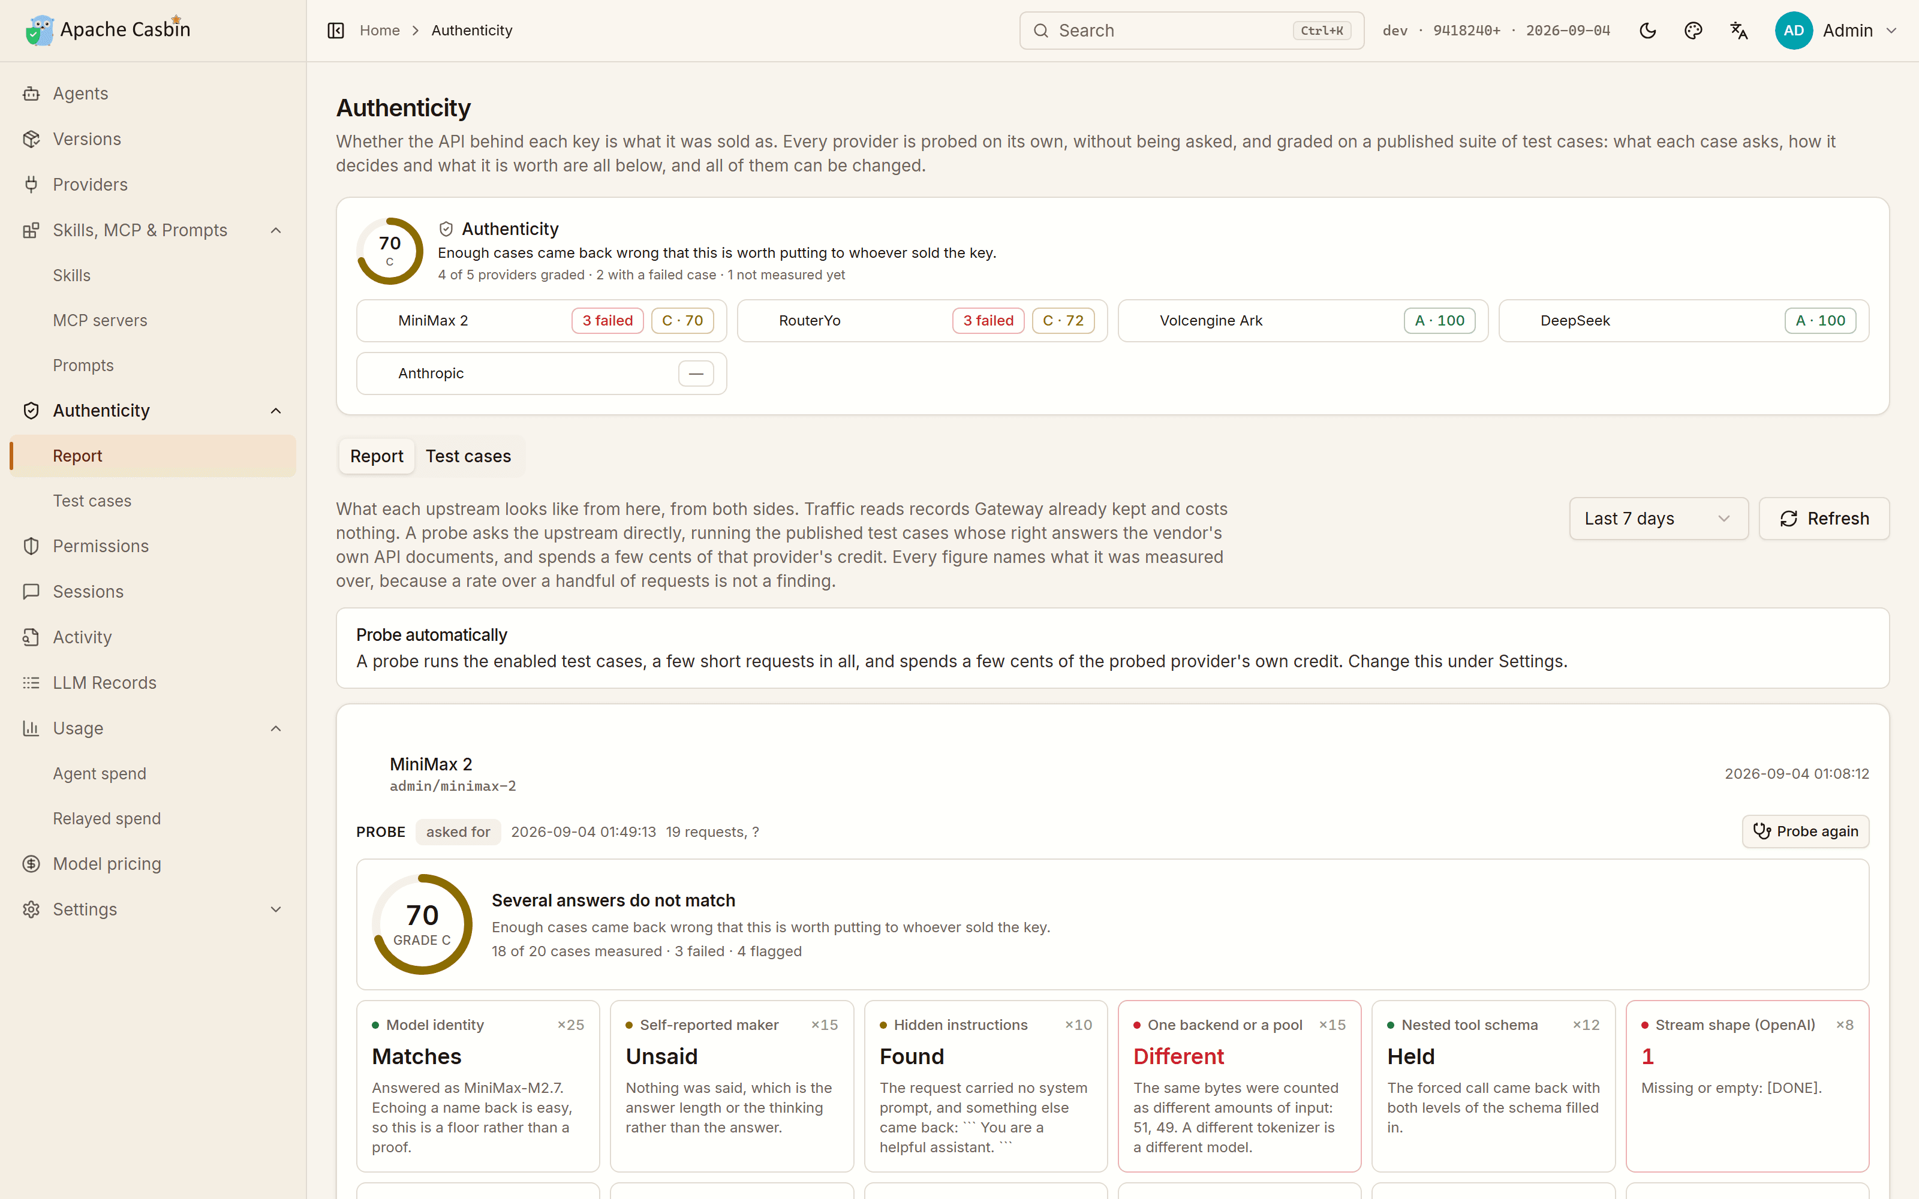Click the Permissions shield icon in sidebar
1919x1199 pixels.
(31, 546)
